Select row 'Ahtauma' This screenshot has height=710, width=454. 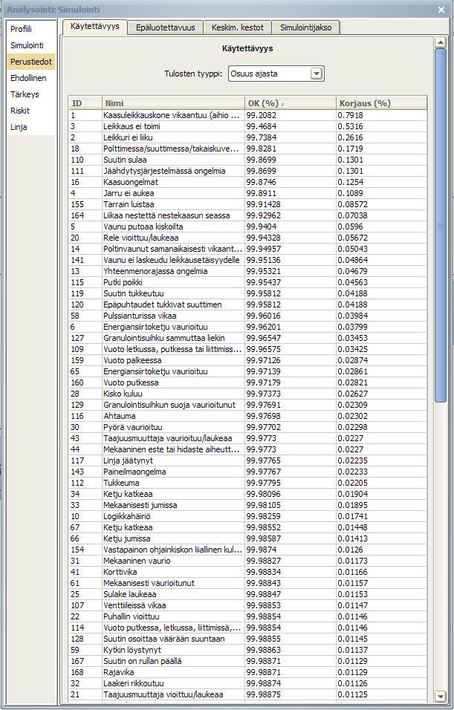248,416
